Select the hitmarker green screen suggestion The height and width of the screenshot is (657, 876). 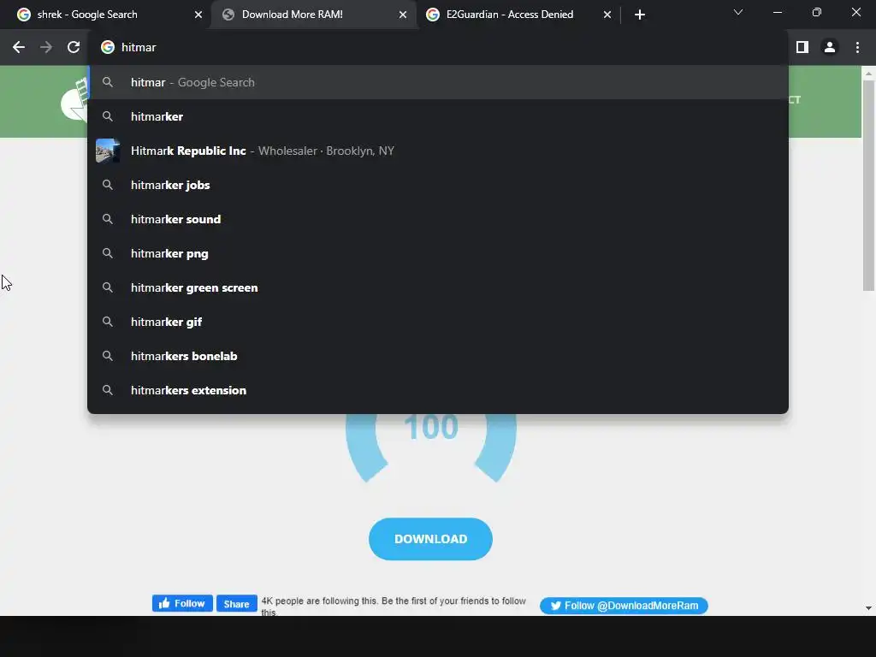[x=439, y=287]
